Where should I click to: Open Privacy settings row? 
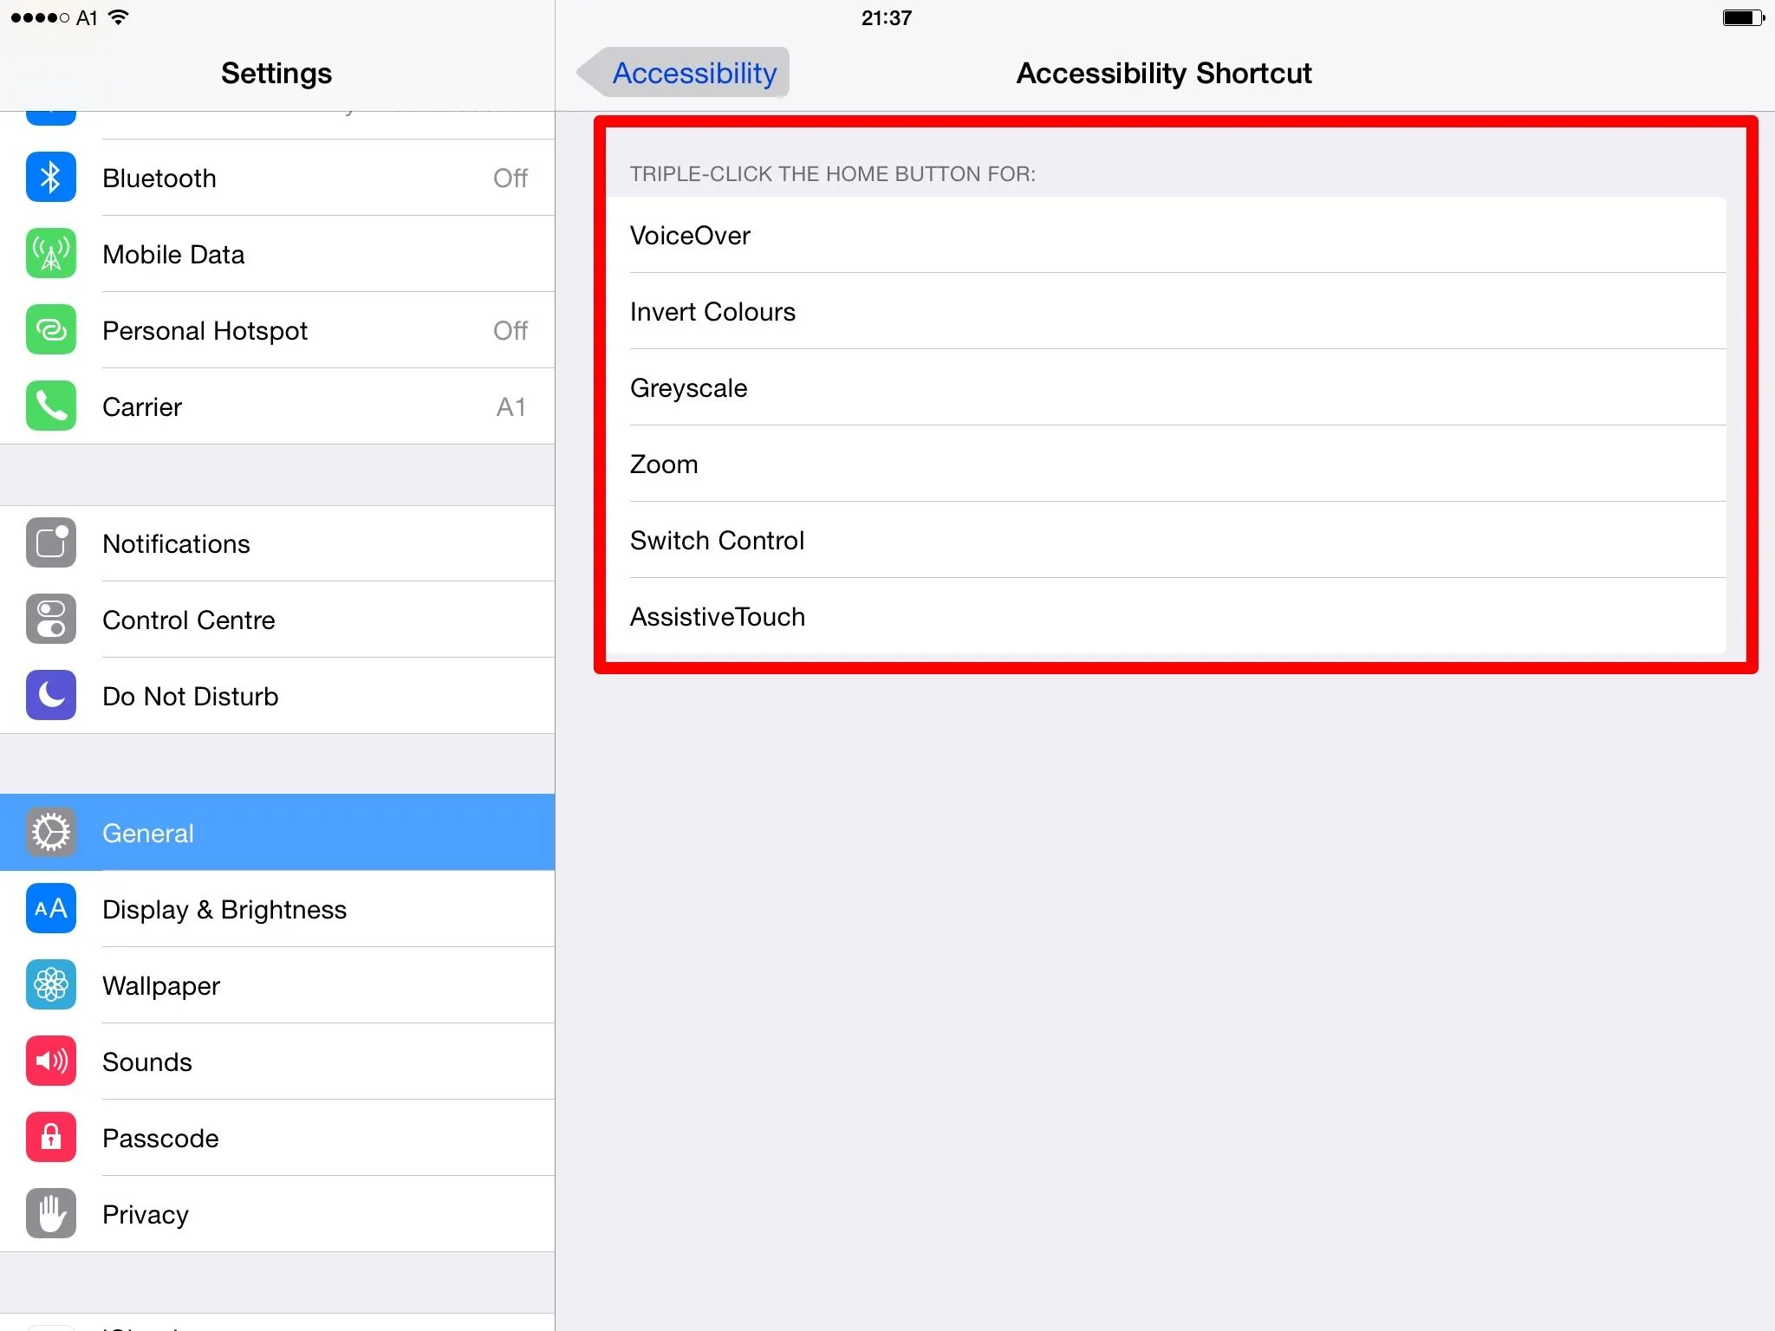(277, 1214)
